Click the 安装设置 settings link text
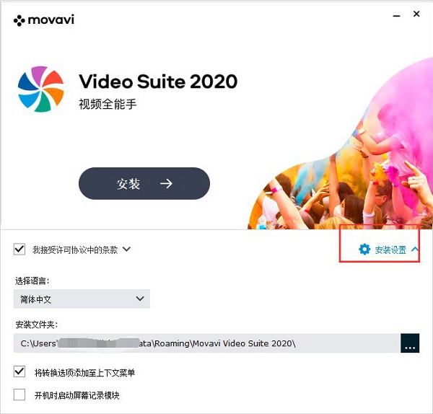The image size is (433, 414). pyautogui.click(x=390, y=250)
